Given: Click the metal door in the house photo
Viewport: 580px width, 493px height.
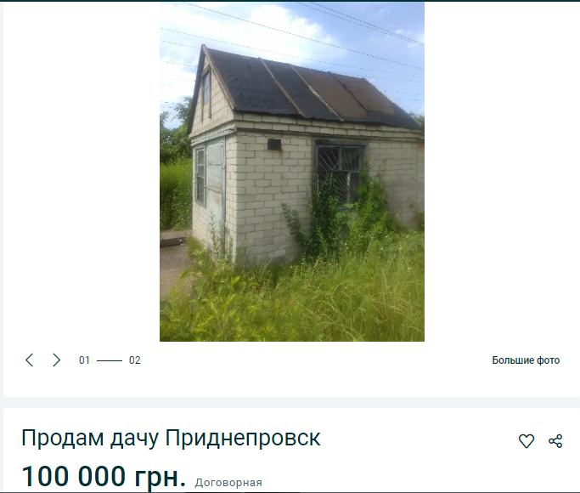Looking at the screenshot, I should (x=216, y=189).
